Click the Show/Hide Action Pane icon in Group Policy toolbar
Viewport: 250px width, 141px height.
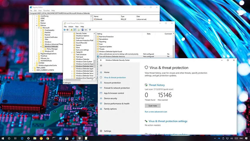coord(86,30)
